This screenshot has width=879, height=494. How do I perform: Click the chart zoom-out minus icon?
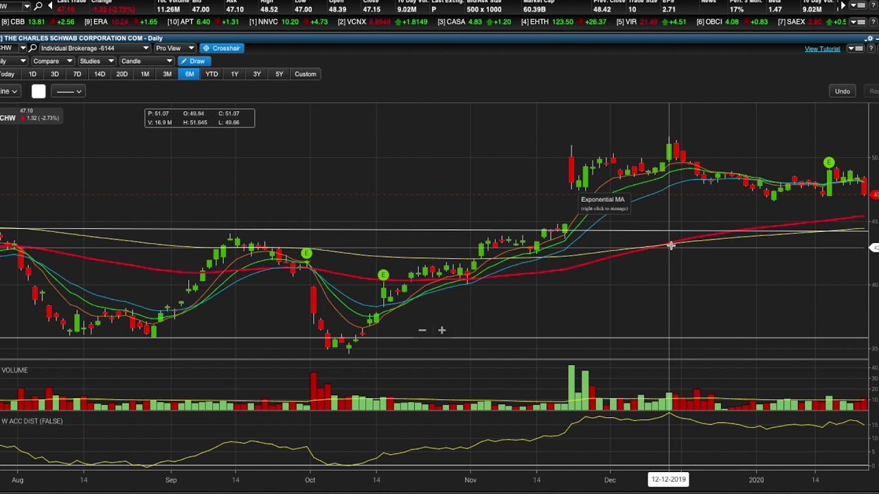422,331
